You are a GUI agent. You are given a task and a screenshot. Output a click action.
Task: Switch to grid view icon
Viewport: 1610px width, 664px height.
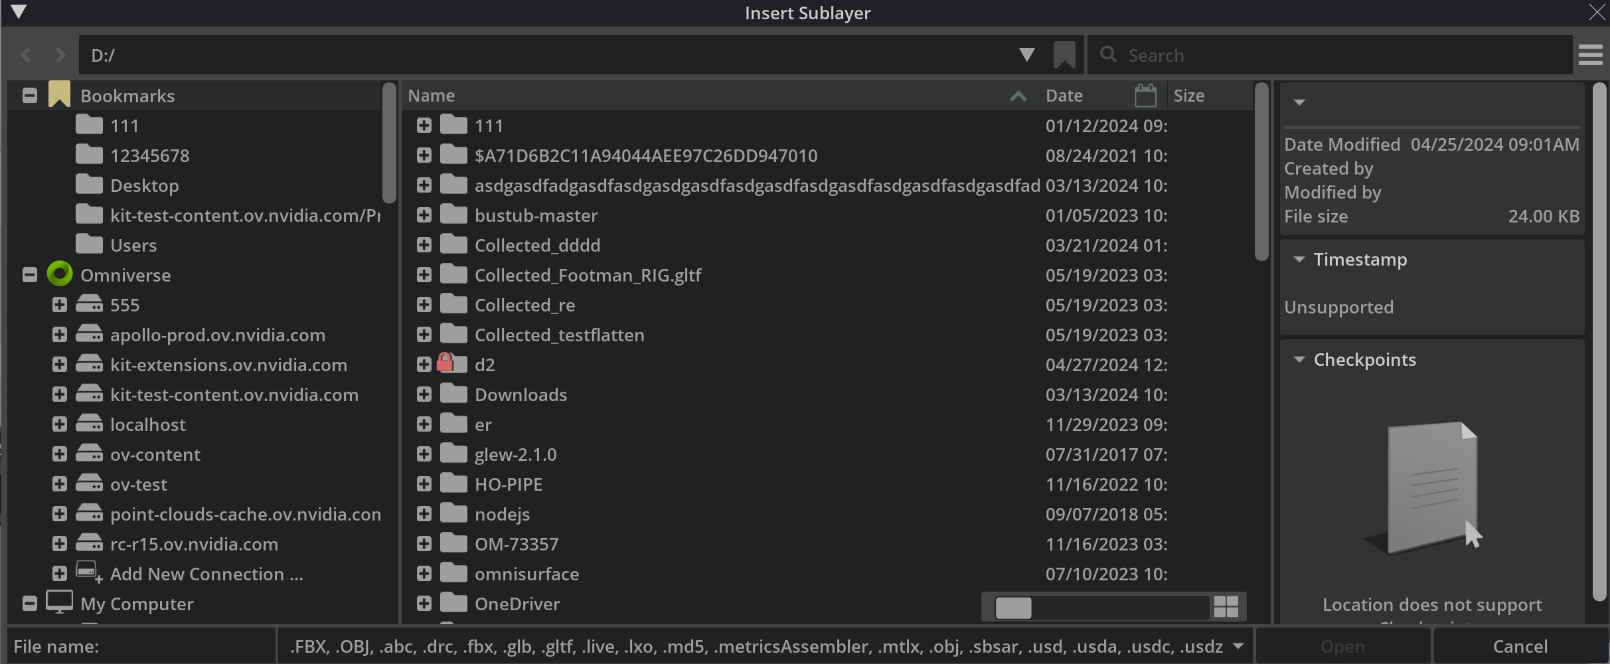(x=1226, y=606)
